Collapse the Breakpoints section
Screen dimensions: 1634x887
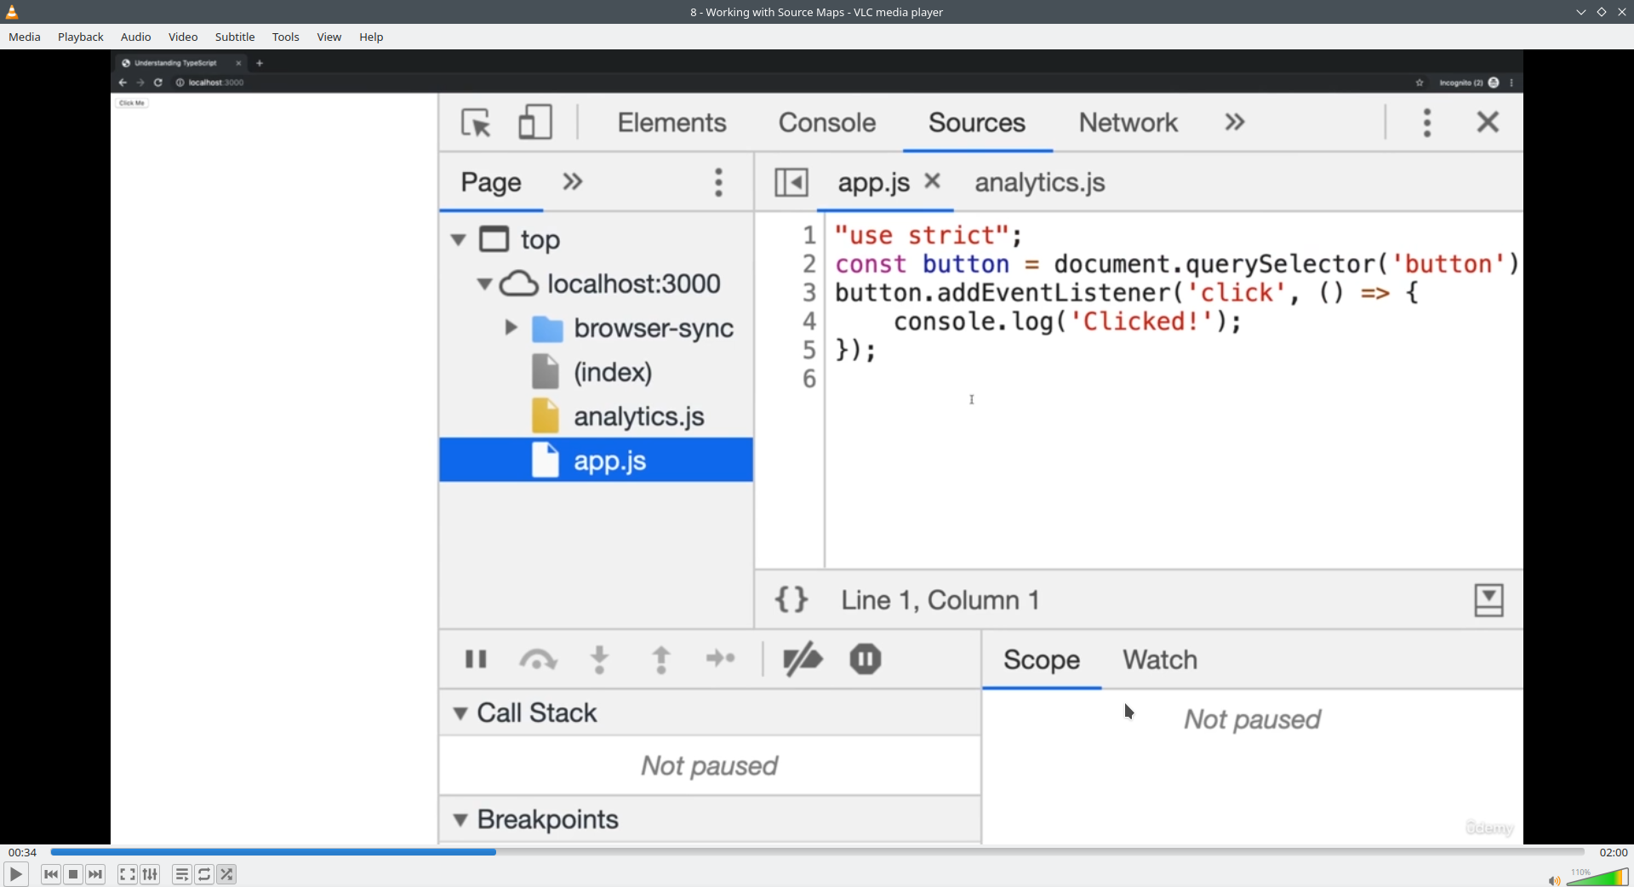coord(460,821)
